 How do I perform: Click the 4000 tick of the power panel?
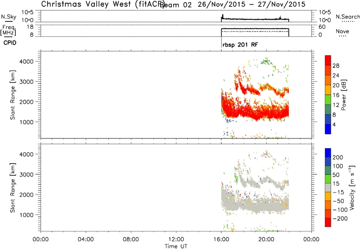[27, 62]
